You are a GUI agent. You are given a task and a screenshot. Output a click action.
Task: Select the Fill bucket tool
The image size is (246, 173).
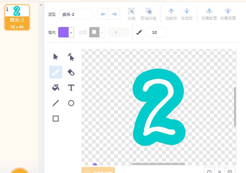(x=55, y=87)
